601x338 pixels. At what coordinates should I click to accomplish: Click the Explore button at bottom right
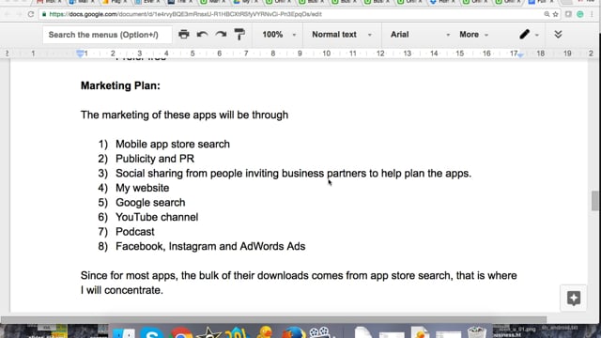pos(574,298)
